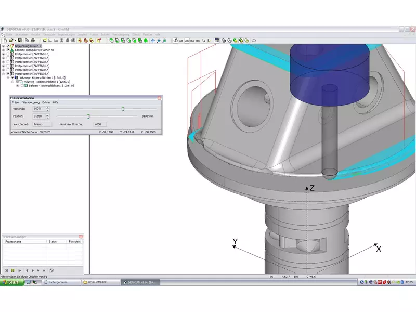Open the Werkzeugweg menu in Fräsersimulation

tap(31, 102)
